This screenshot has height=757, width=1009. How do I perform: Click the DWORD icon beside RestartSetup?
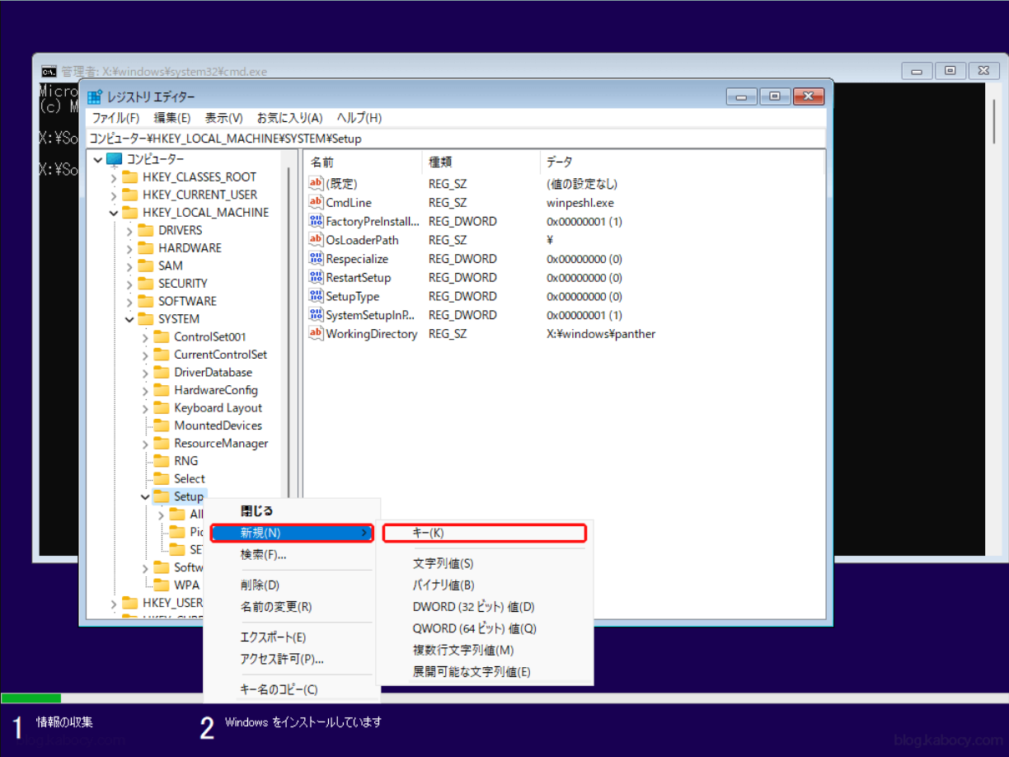pyautogui.click(x=316, y=278)
